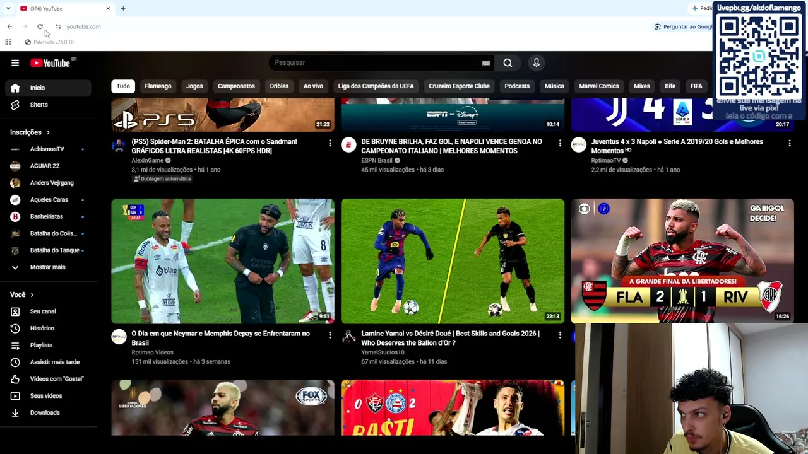This screenshot has height=454, width=808.
Task: Open Banheiristas subscription channel
Action: [x=48, y=217]
